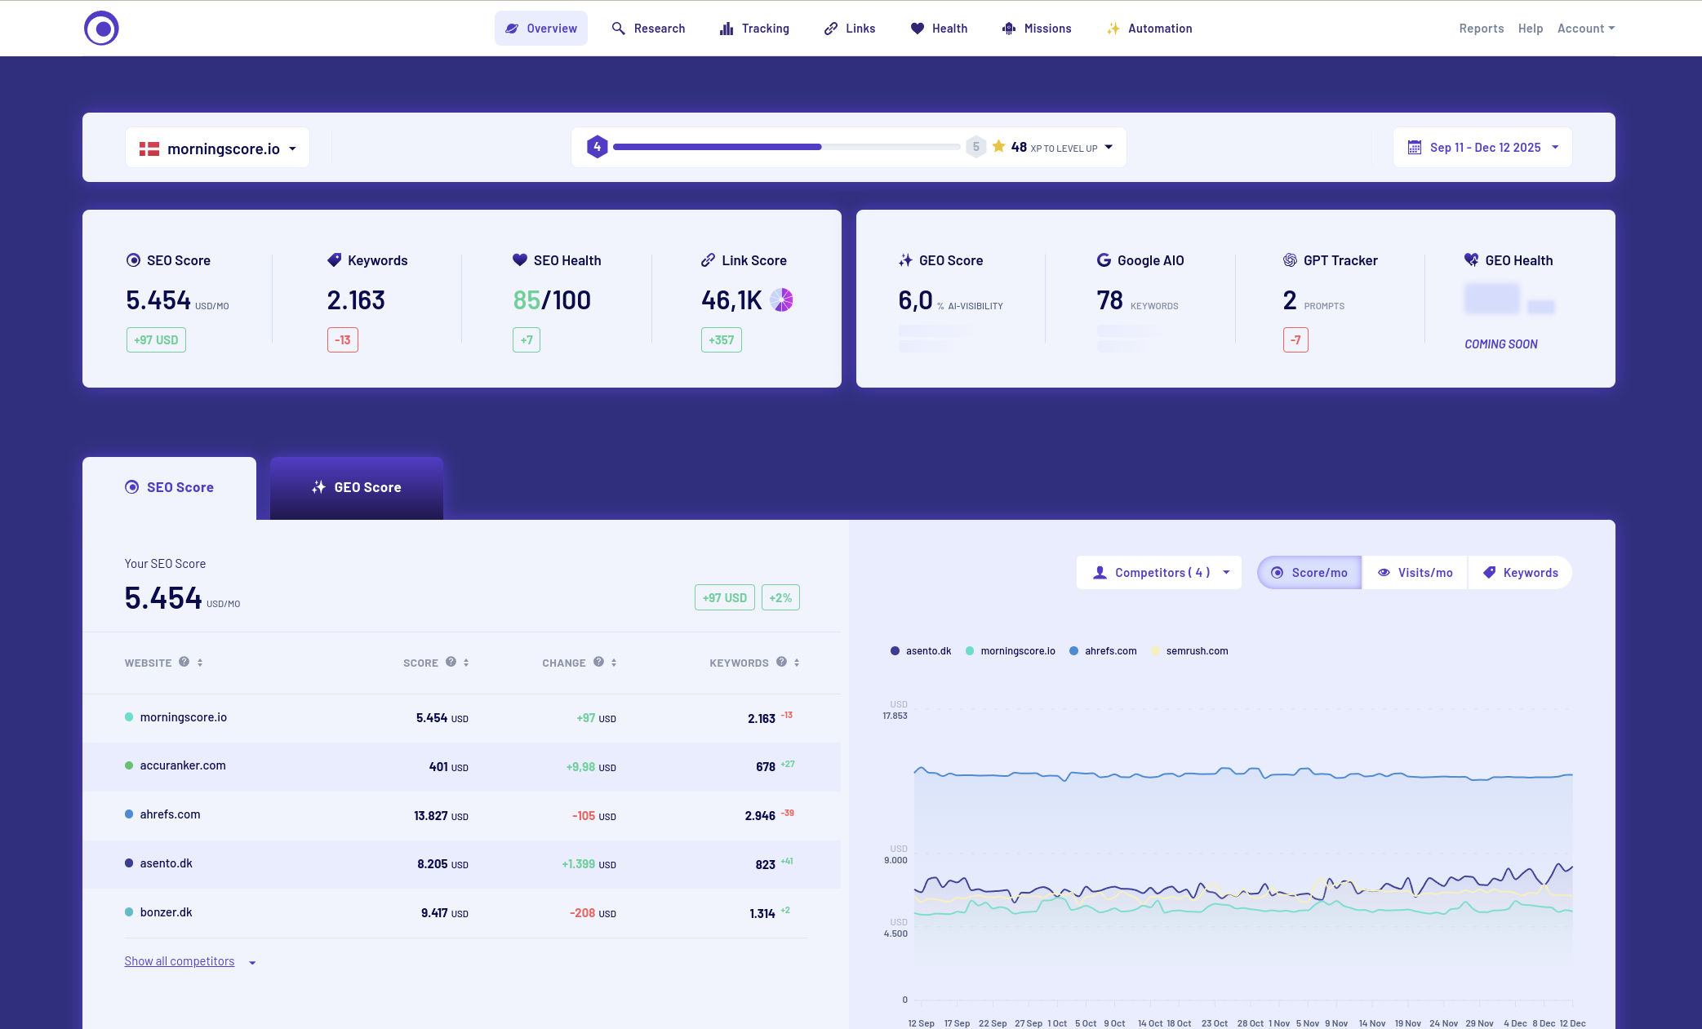
Task: Click the Health heart icon
Action: click(917, 28)
